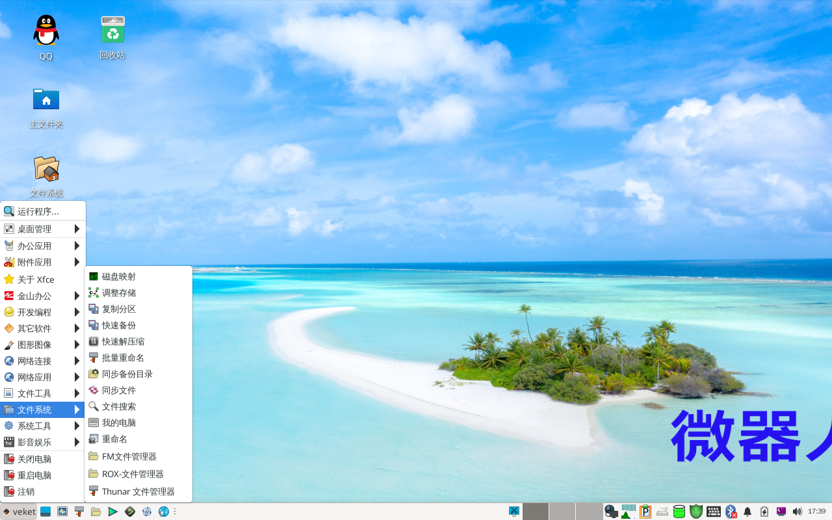Open the blue gear settings icon in the taskbar

coord(147,512)
